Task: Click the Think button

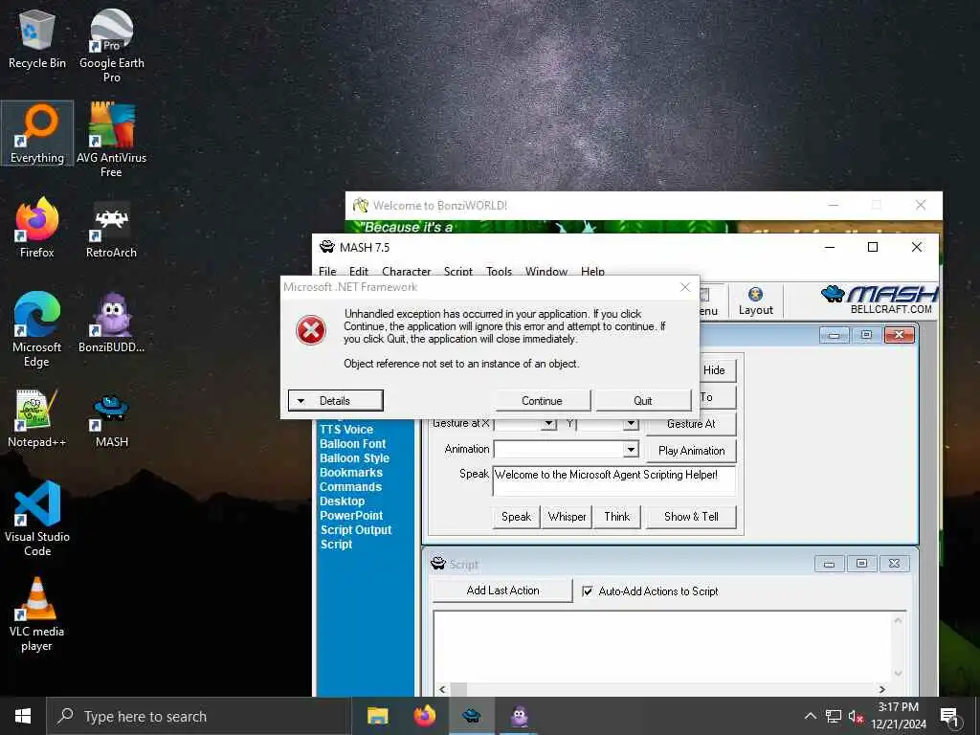Action: [617, 517]
